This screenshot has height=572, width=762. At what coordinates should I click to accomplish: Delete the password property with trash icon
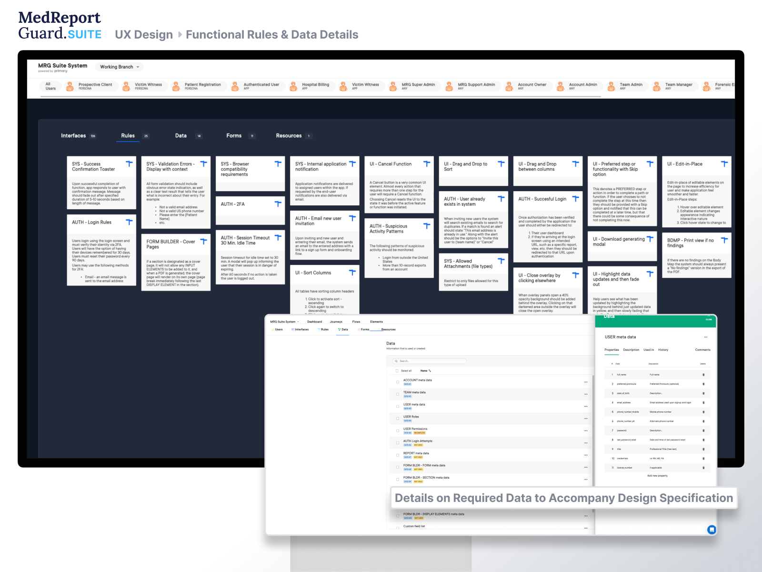click(703, 430)
